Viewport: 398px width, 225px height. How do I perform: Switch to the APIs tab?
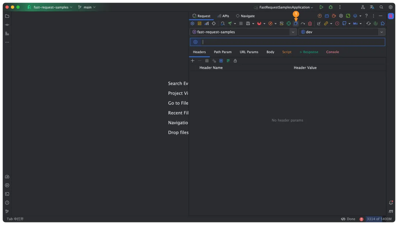click(223, 16)
